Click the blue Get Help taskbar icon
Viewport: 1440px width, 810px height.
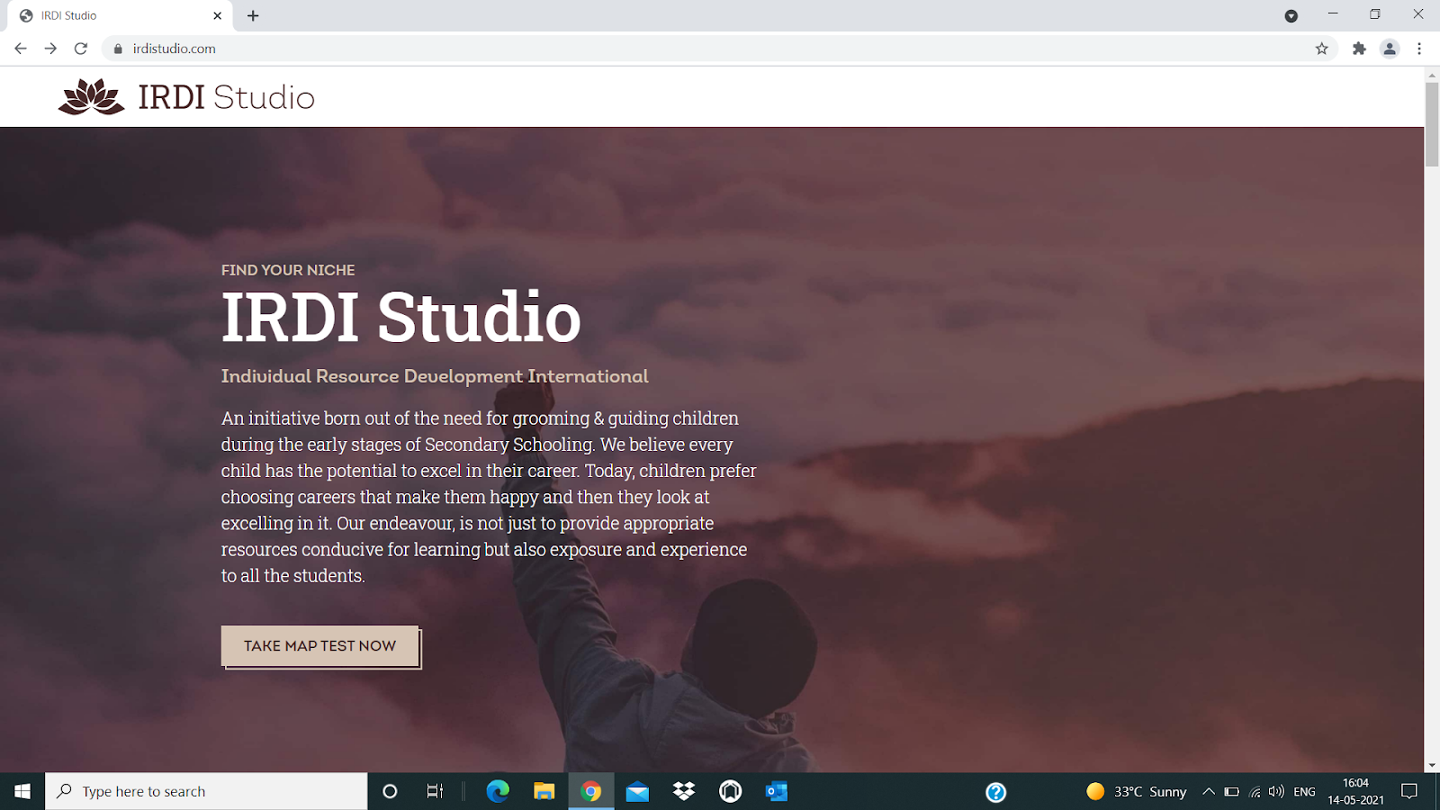(x=995, y=792)
